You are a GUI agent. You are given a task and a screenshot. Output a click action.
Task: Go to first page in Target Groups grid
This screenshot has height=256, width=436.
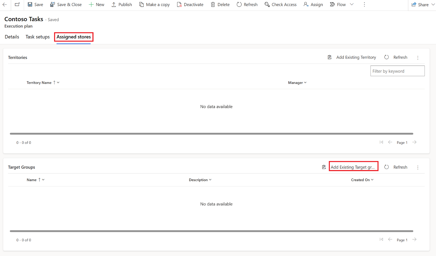[x=381, y=239]
